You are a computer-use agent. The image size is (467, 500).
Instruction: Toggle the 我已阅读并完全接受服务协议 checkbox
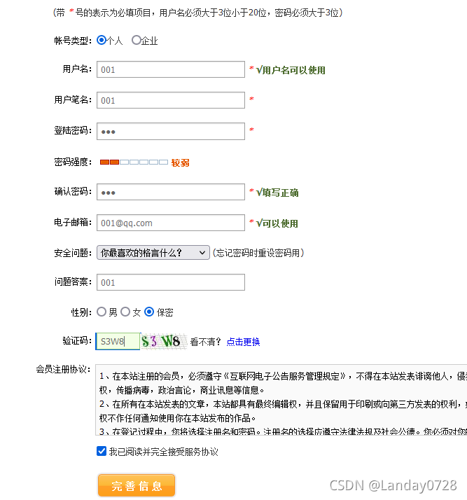tap(102, 451)
